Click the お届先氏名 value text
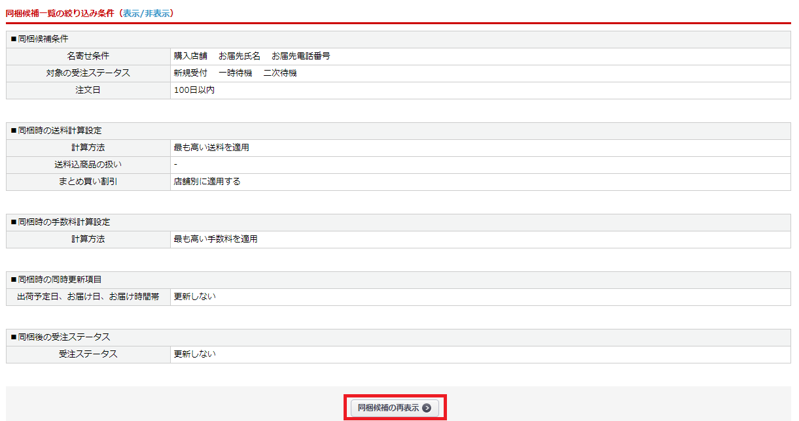The height and width of the screenshot is (421, 799). (240, 56)
